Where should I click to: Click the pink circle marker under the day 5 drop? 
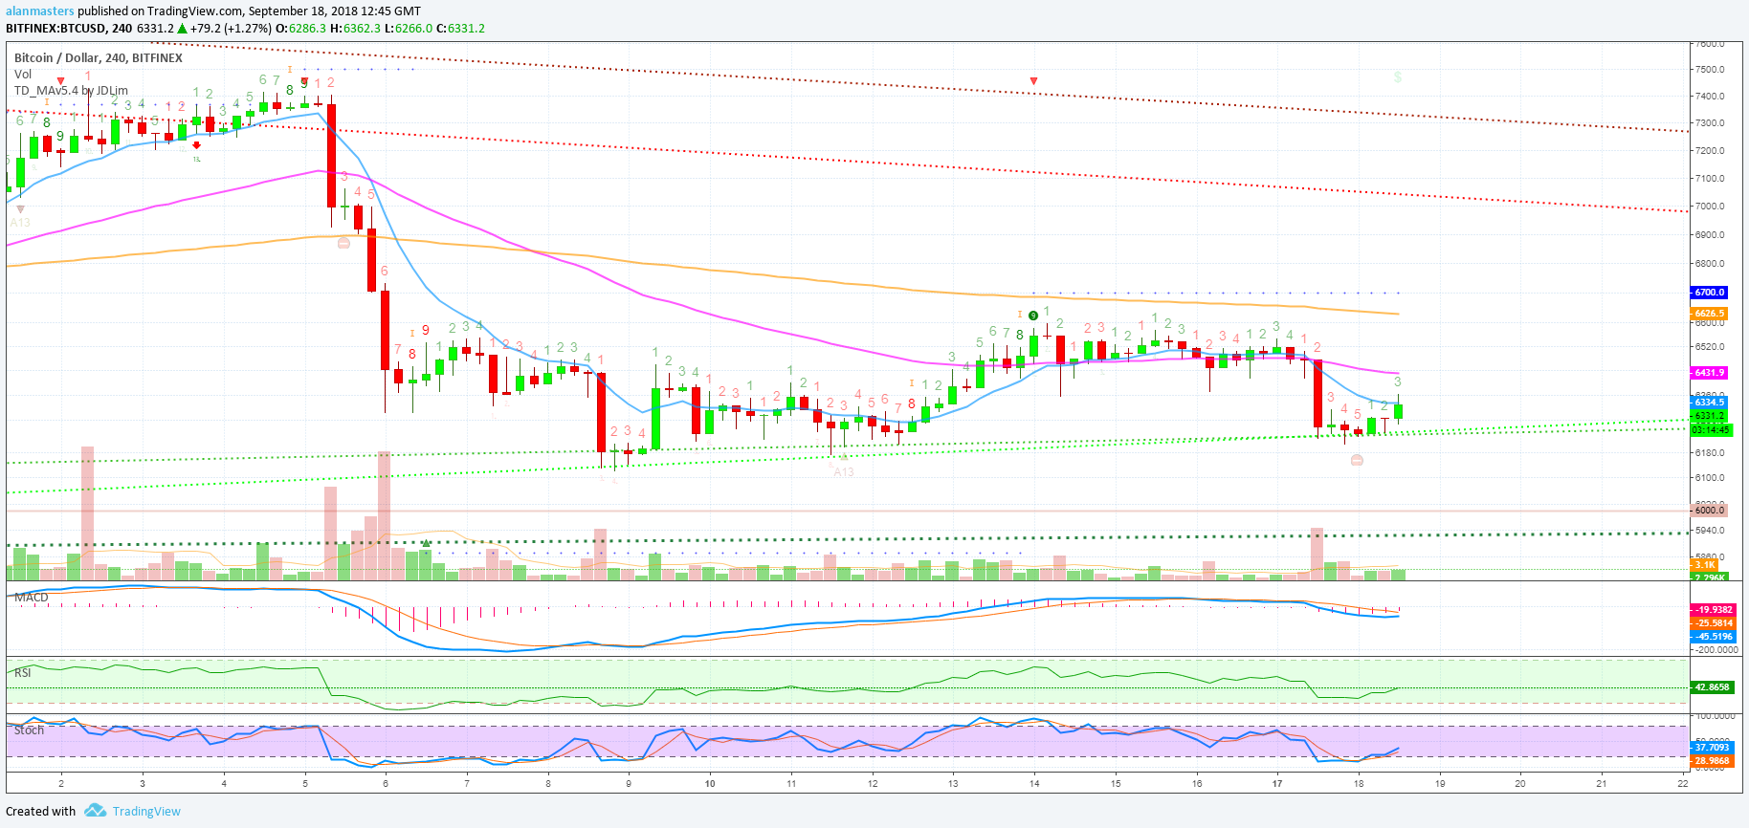343,243
